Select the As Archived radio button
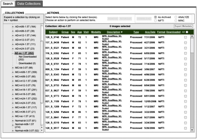Viewport: 197px width, 139px height. click(x=155, y=17)
